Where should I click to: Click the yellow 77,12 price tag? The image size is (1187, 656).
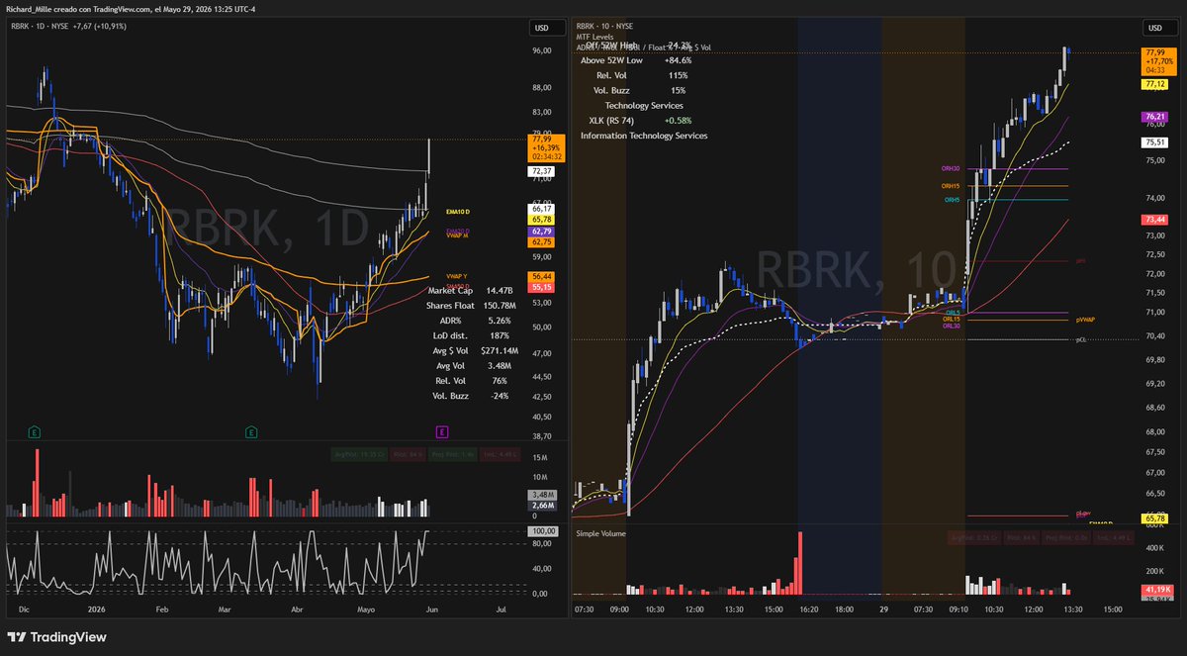[1154, 85]
